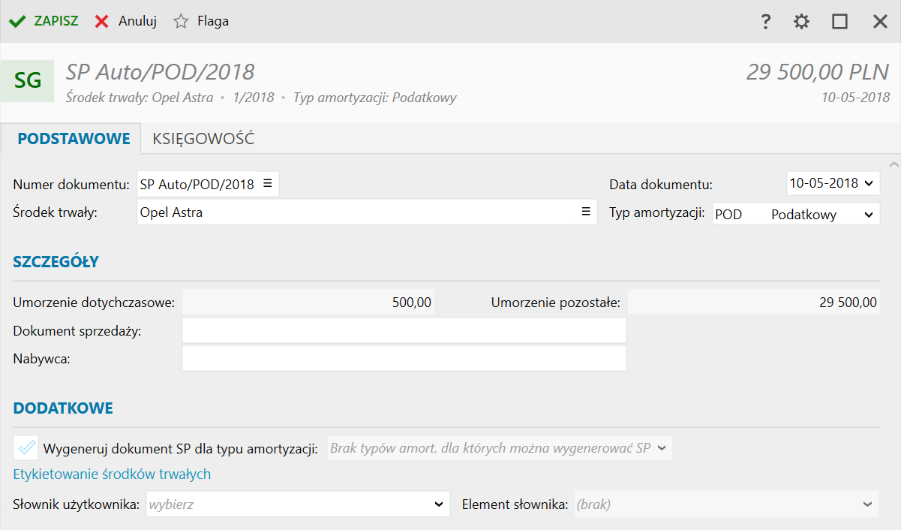
Task: Save the document with ZAPISZ
Action: (44, 21)
